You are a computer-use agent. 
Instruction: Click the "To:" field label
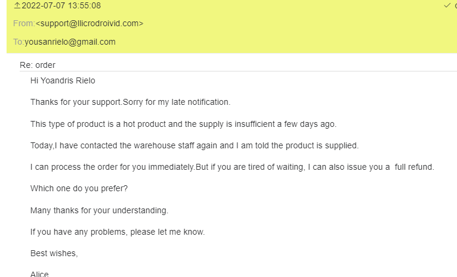pyautogui.click(x=18, y=42)
